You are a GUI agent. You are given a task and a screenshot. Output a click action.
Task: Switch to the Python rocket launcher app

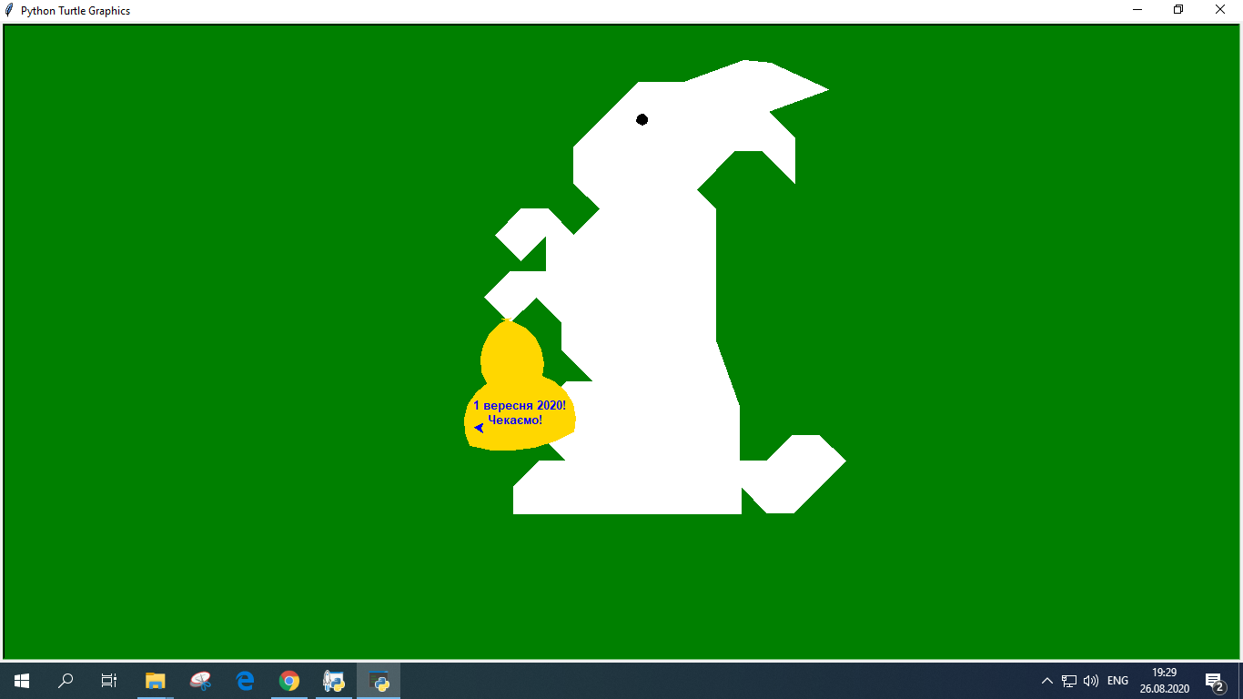click(x=334, y=680)
